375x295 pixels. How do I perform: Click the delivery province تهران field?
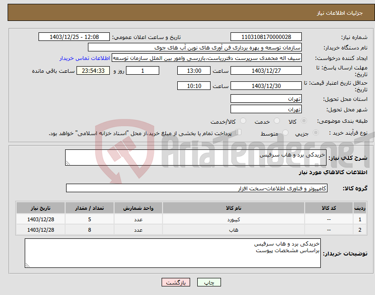pyautogui.click(x=266, y=98)
